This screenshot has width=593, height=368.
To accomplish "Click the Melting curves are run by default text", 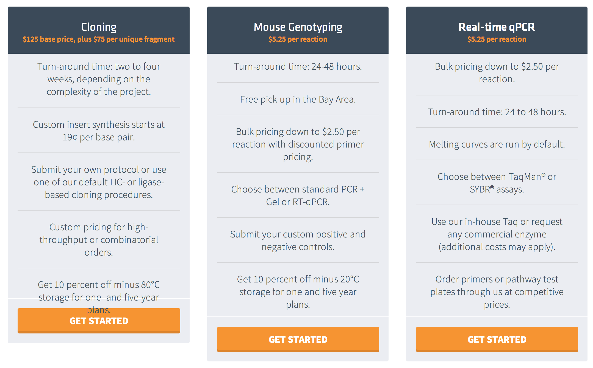I will tap(497, 144).
